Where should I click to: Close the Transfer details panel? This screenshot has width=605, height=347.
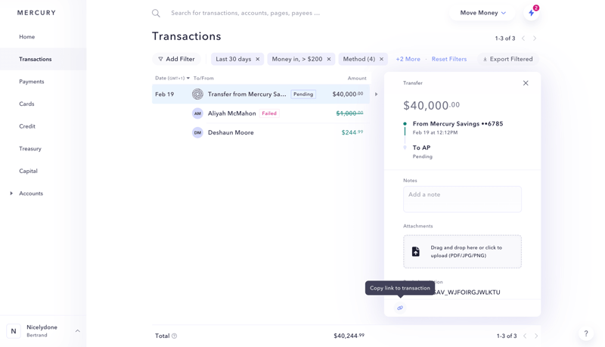526,83
